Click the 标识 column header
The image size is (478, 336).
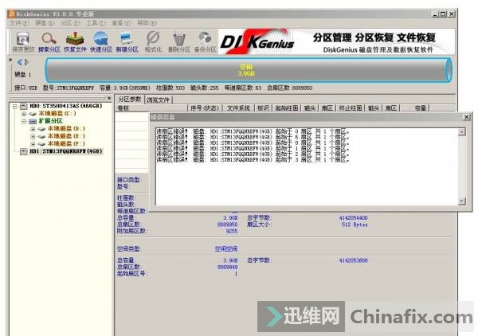(263, 108)
